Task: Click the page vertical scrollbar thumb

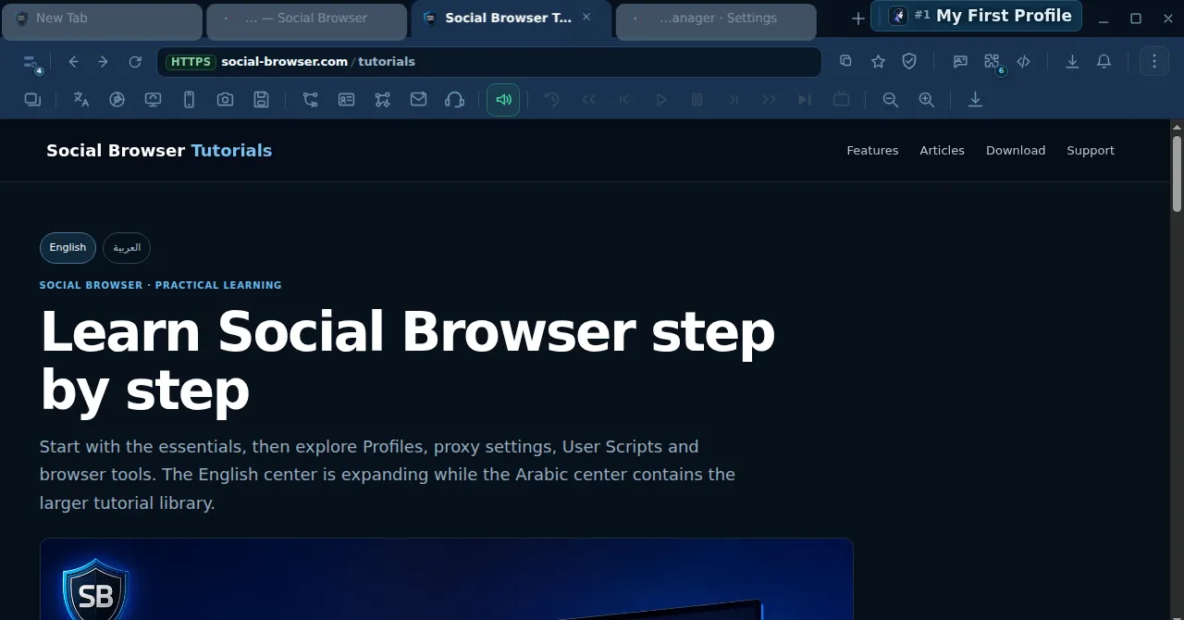Action: coord(1177,174)
